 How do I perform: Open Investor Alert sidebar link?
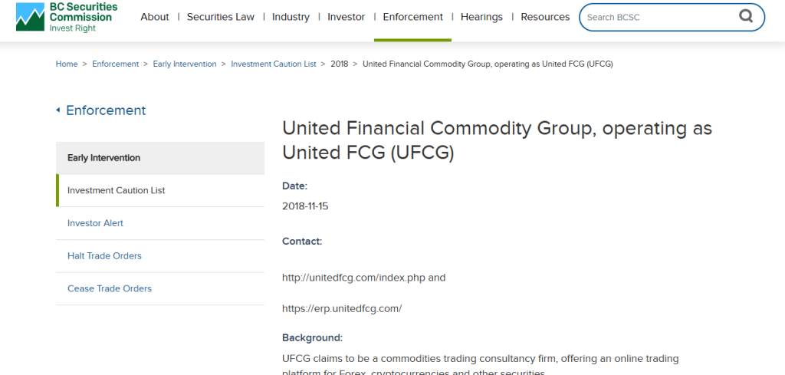point(160,223)
